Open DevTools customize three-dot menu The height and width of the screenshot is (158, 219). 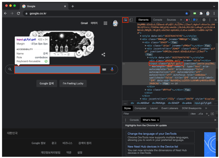coord(210,20)
